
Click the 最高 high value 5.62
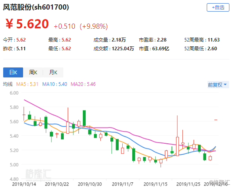(66, 40)
